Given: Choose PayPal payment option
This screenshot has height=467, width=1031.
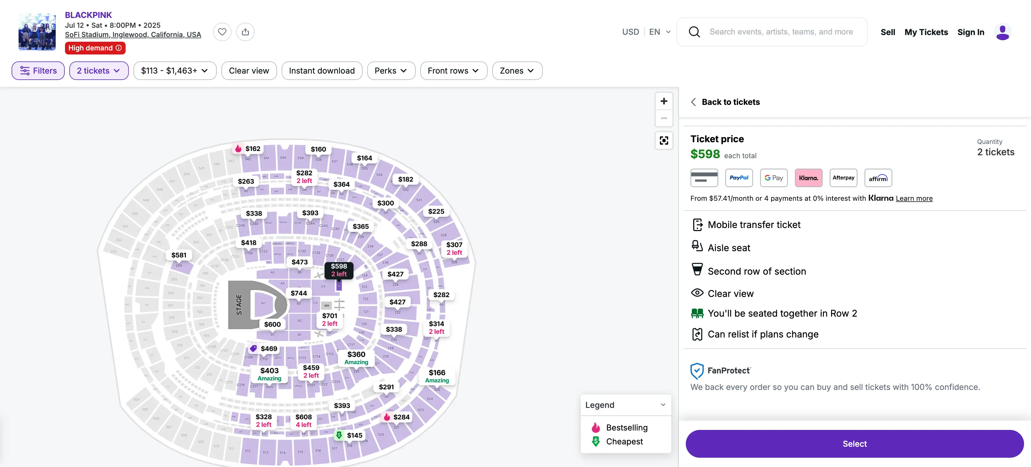Looking at the screenshot, I should (x=739, y=178).
